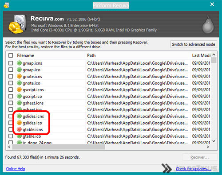Click green status dot for gmap.ico

pyautogui.click(x=19, y=70)
